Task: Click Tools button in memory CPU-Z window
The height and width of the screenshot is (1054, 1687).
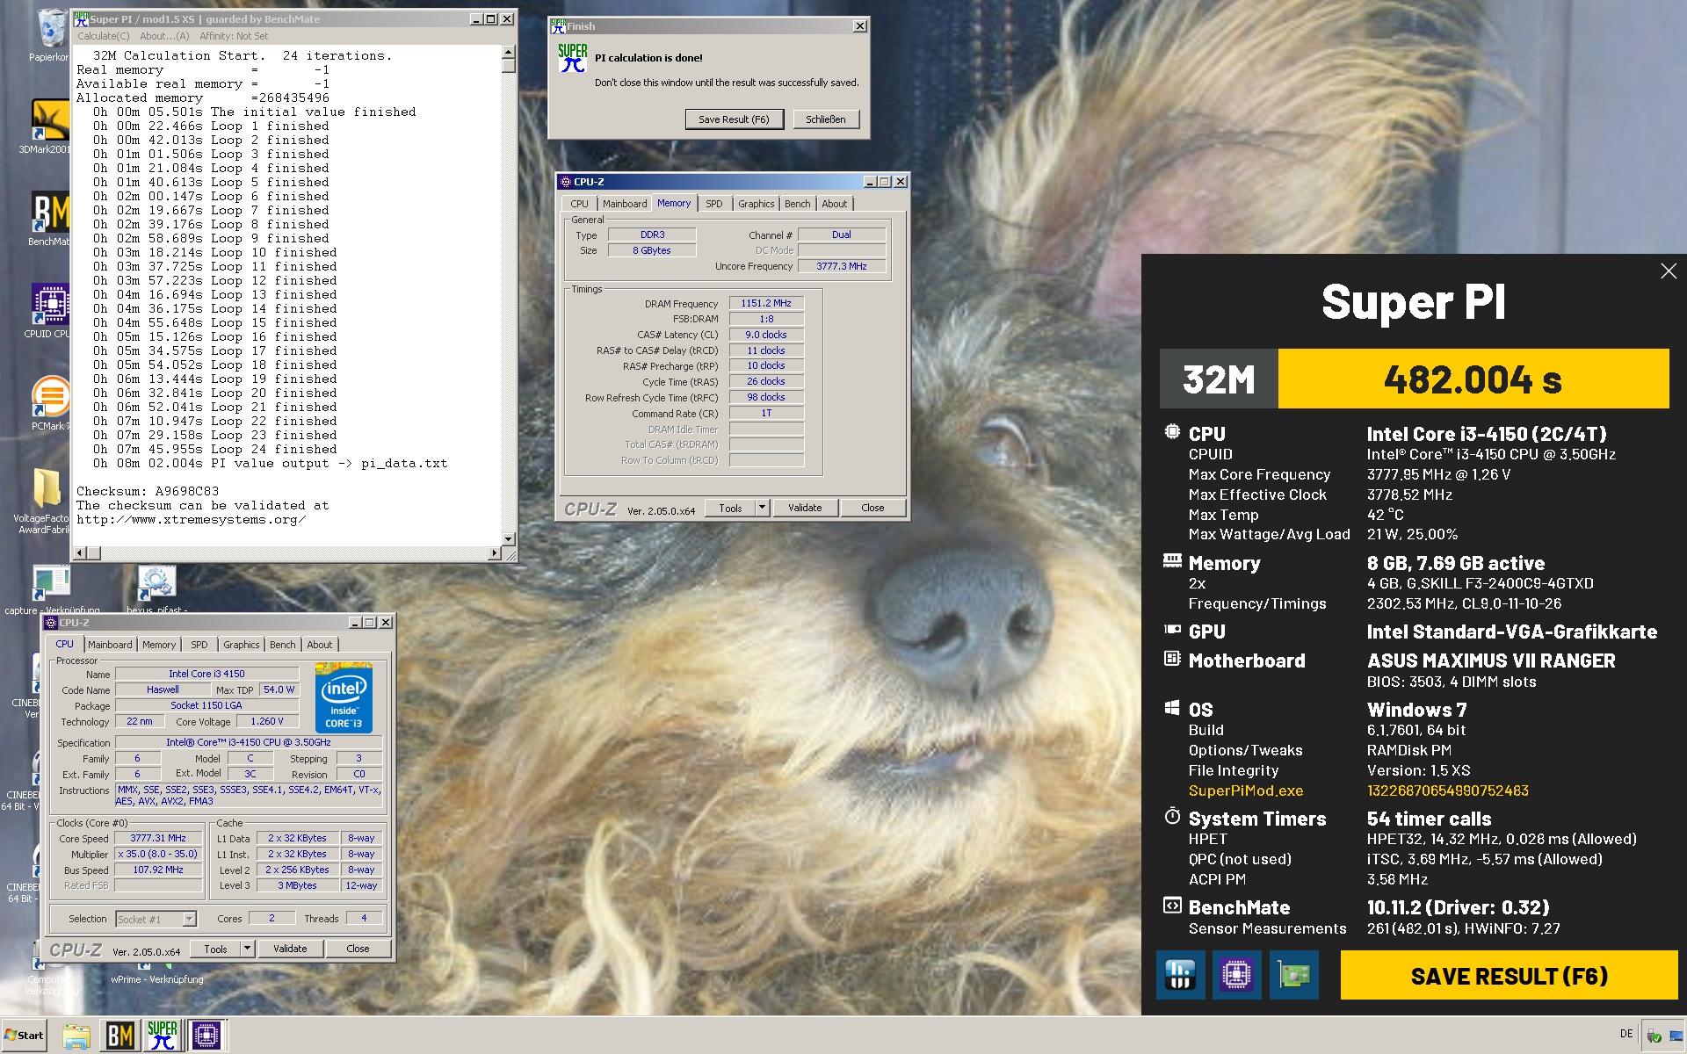Action: click(x=730, y=508)
